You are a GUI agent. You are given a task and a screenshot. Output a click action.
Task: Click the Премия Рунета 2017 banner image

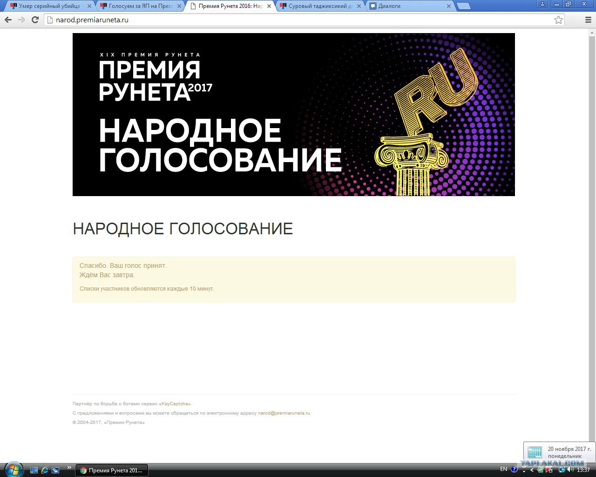point(294,115)
